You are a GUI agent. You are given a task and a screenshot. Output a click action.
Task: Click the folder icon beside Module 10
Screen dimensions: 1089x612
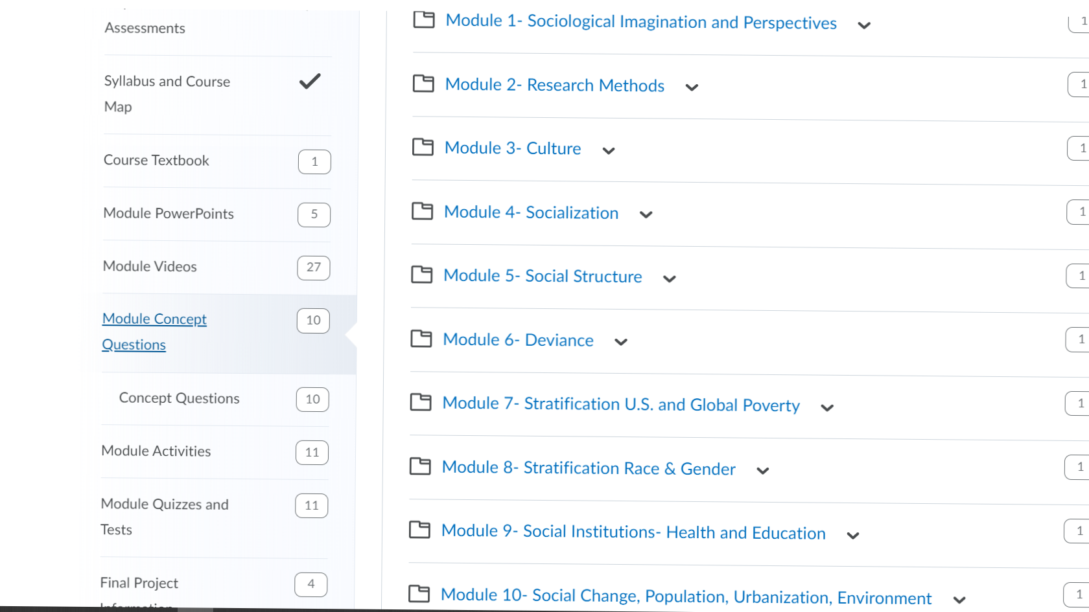[x=419, y=594]
